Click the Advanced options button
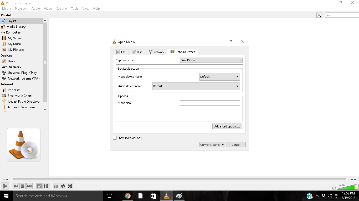This screenshot has width=359, height=201. (x=227, y=126)
